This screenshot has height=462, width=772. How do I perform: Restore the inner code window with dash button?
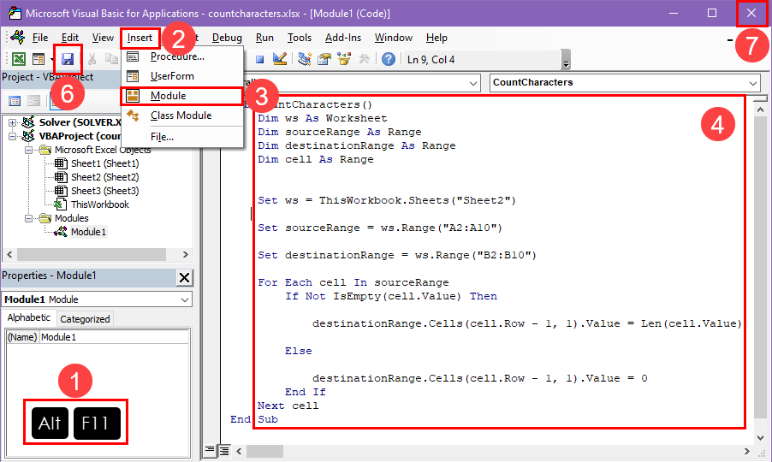pyautogui.click(x=730, y=40)
